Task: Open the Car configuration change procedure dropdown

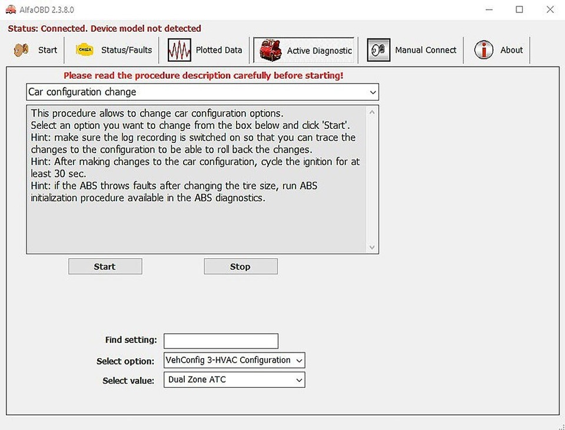Action: (x=372, y=92)
